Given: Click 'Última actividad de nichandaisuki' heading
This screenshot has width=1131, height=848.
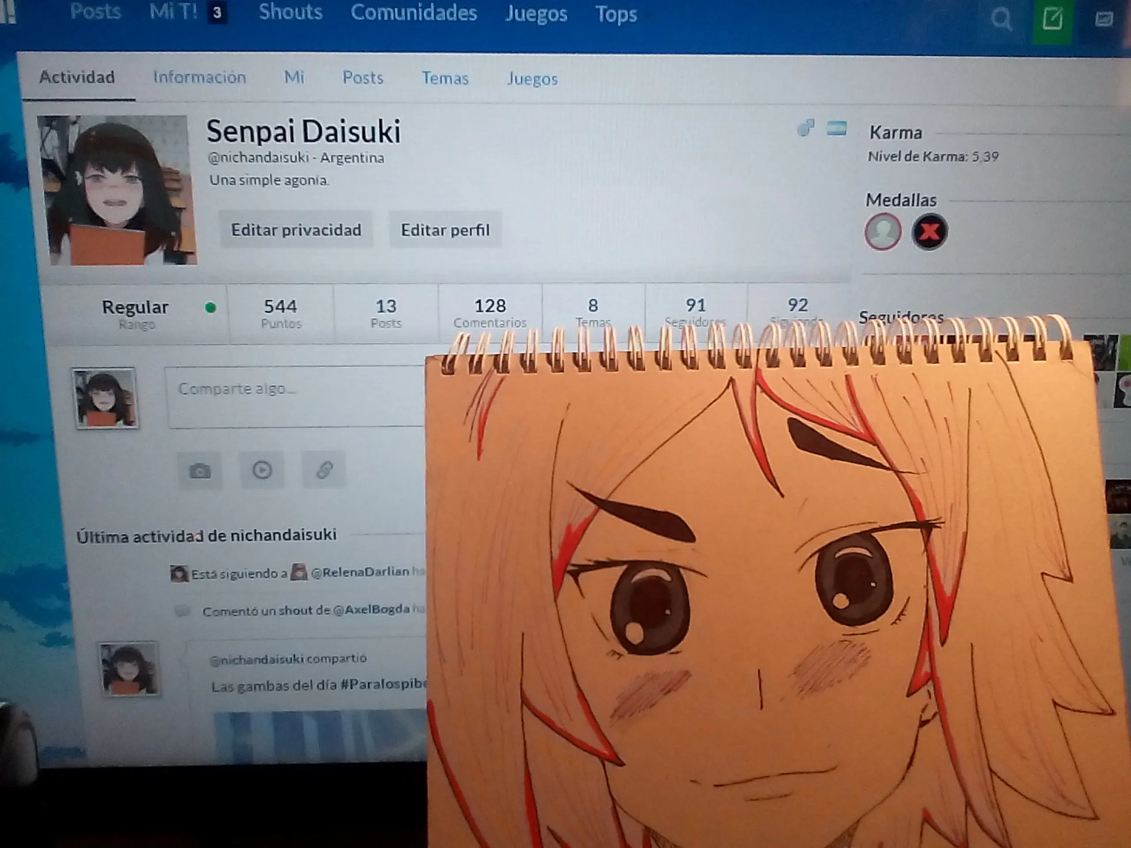Looking at the screenshot, I should 207,535.
